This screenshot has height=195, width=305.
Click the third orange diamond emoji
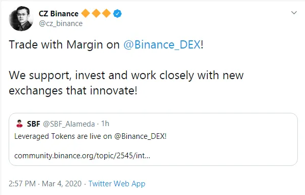(x=106, y=13)
